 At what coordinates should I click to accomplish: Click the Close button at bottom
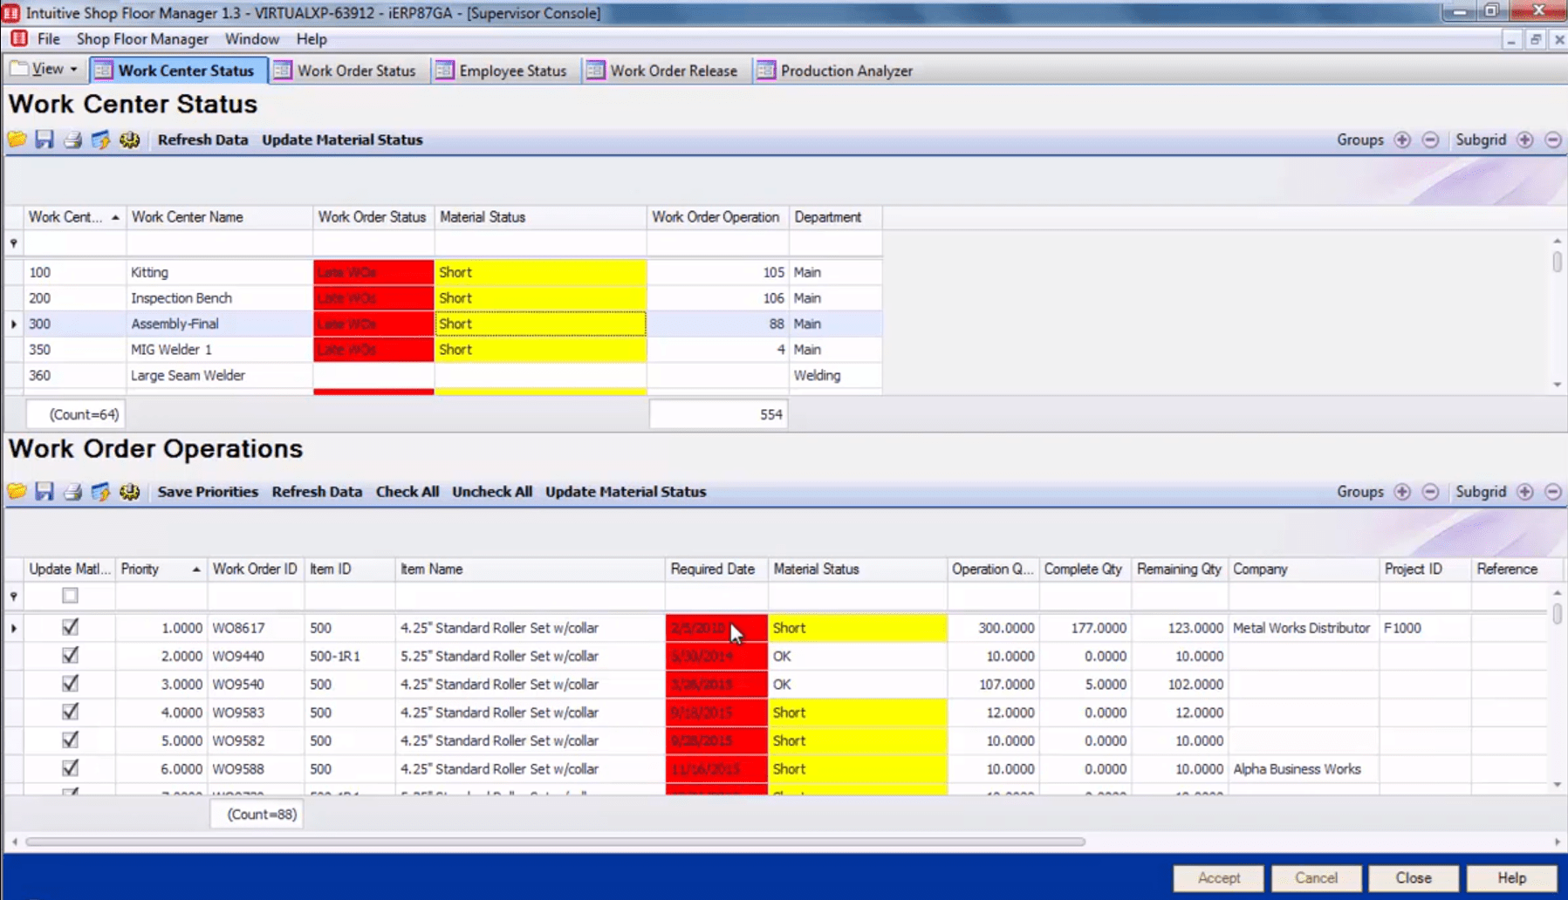click(x=1414, y=877)
